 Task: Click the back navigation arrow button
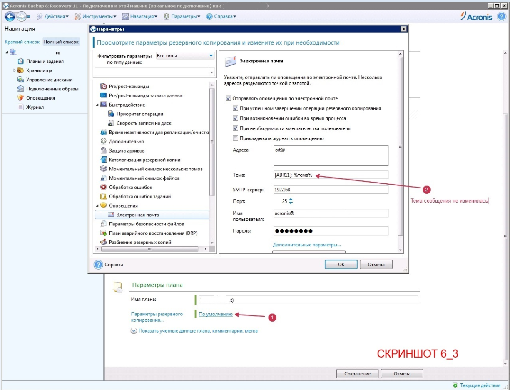[10, 16]
